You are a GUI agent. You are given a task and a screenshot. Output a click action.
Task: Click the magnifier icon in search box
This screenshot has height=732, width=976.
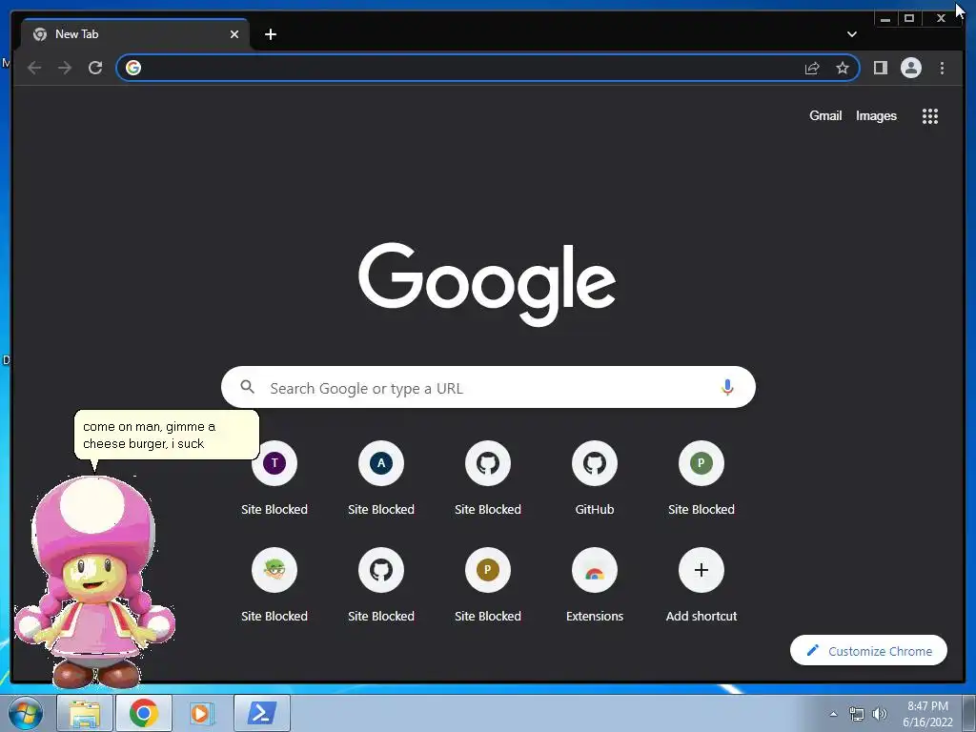coord(247,387)
